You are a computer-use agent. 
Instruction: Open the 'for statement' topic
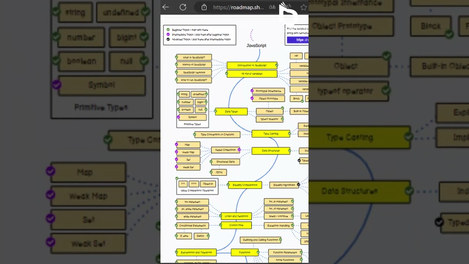pyautogui.click(x=192, y=202)
